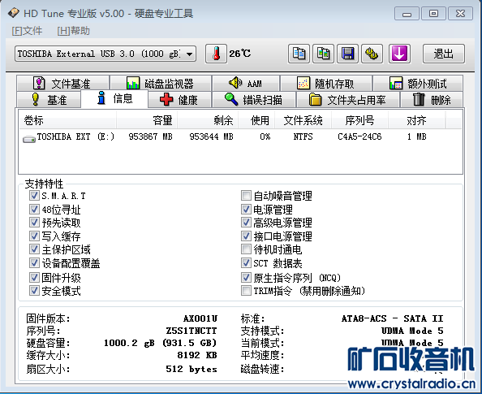Click the 容量 column header
The height and width of the screenshot is (394, 482).
[x=147, y=120]
